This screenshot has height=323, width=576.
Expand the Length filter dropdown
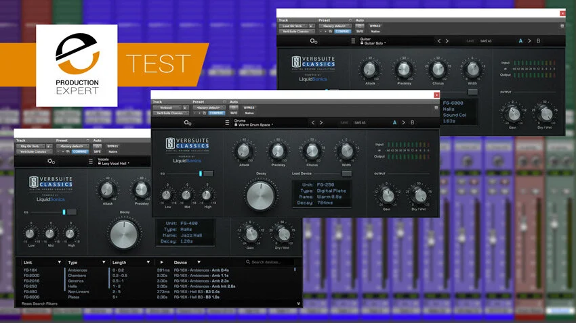click(x=148, y=262)
